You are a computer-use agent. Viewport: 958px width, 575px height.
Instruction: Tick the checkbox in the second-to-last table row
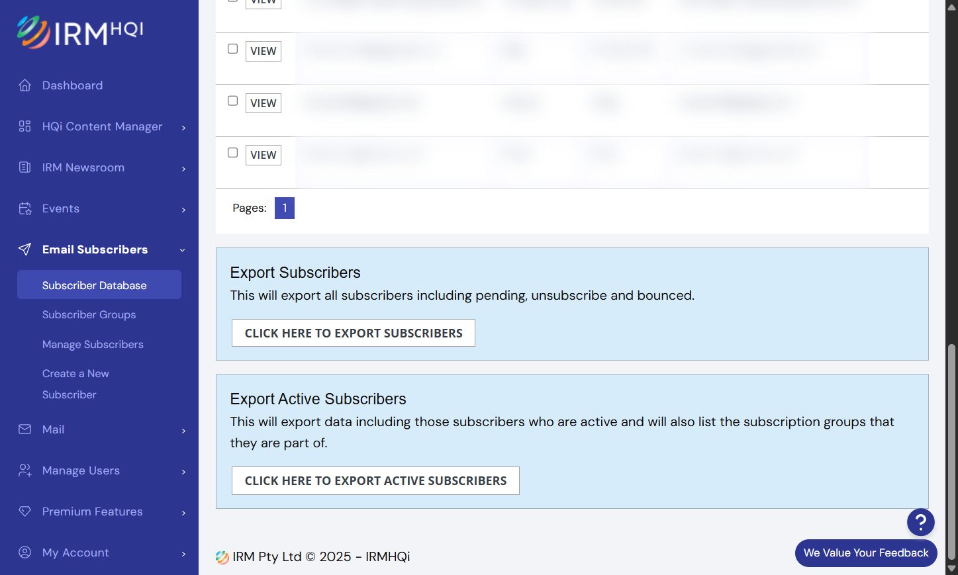pyautogui.click(x=233, y=101)
